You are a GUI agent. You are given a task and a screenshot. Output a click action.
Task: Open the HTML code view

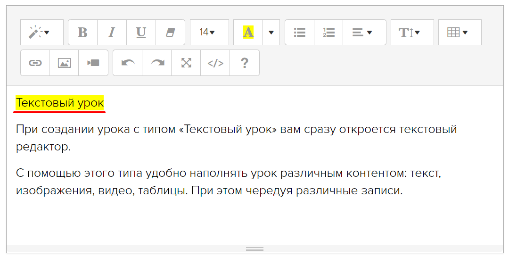point(215,63)
